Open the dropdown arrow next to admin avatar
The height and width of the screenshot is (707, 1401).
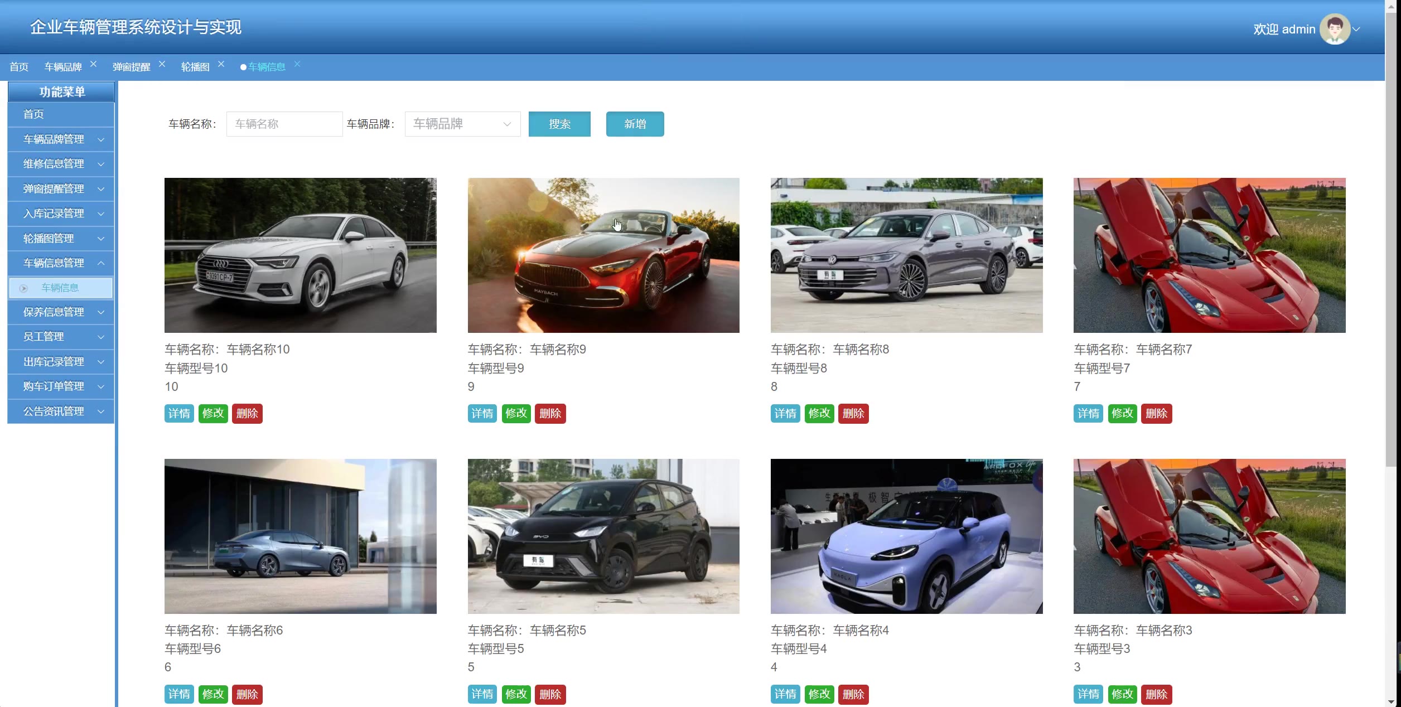[x=1357, y=30]
